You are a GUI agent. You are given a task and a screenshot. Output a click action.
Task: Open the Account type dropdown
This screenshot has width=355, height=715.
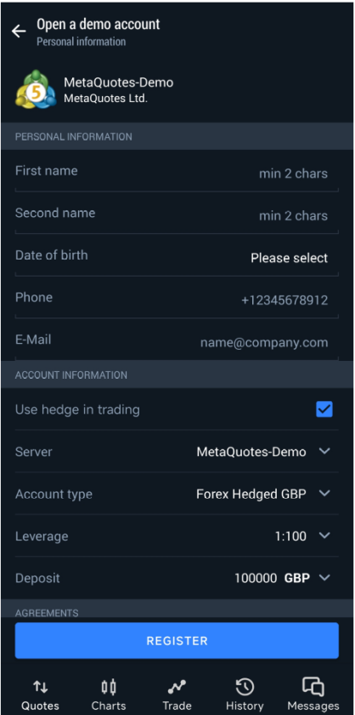pos(177,494)
